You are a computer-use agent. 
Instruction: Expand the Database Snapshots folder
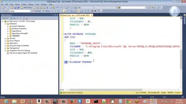click(8, 29)
